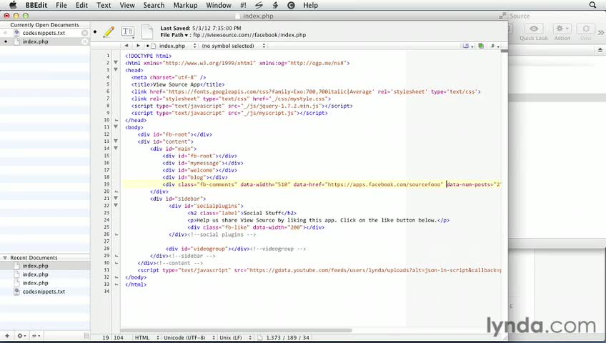Collapse the sidebar div fold on line 21
This screenshot has width=606, height=343.
click(116, 198)
